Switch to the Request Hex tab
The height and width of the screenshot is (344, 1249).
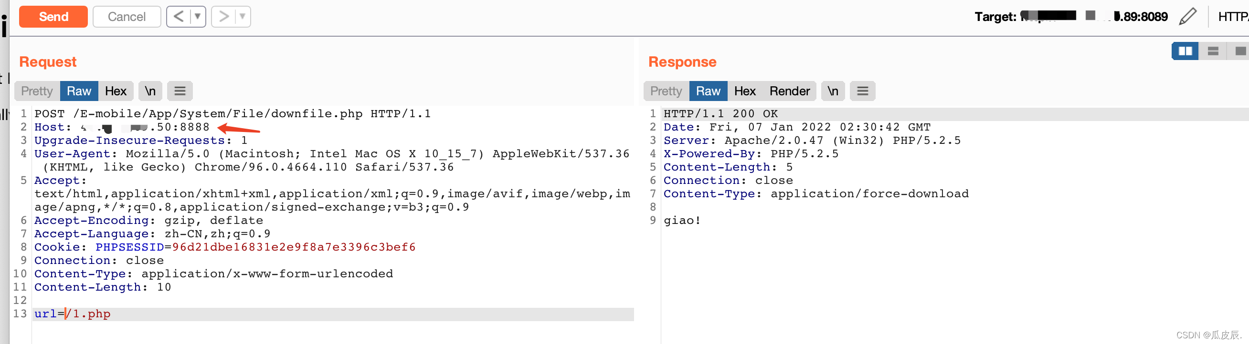tap(116, 91)
